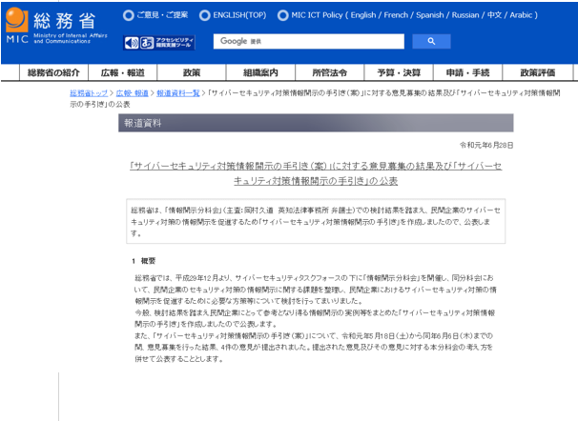Go to 報道資料一覧 via breadcrumb
Viewport: 578px width, 421px height.
coord(178,93)
